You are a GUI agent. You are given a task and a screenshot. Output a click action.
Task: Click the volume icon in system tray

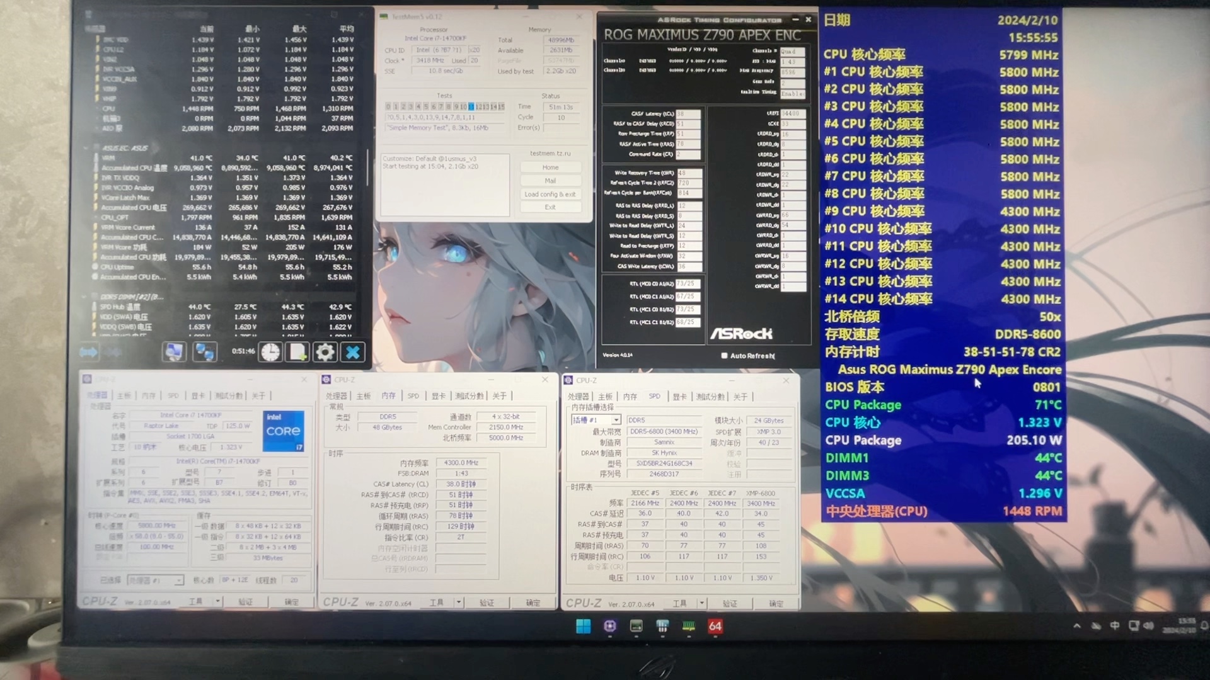(x=1149, y=625)
